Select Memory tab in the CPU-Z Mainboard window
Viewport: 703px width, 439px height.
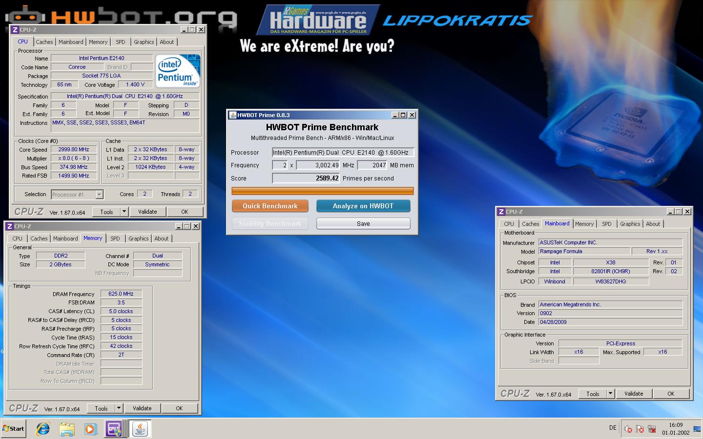point(584,224)
